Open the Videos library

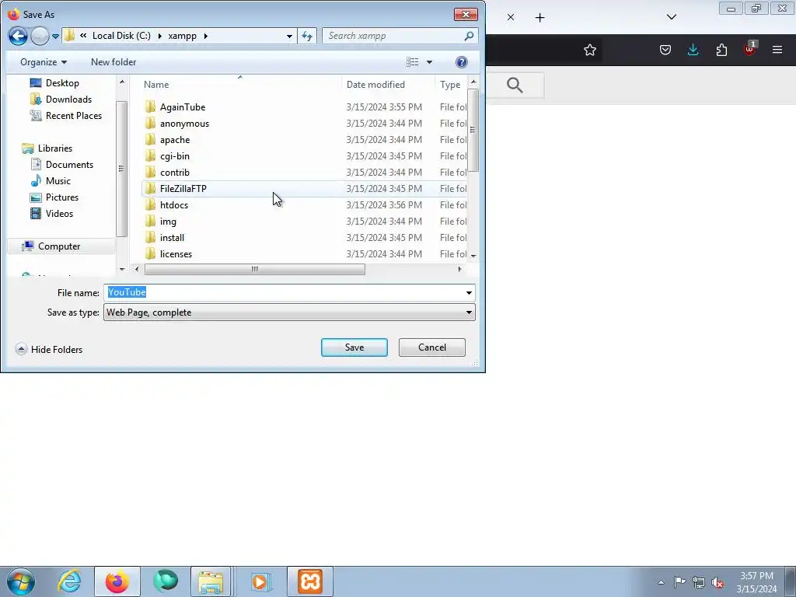click(x=52, y=213)
